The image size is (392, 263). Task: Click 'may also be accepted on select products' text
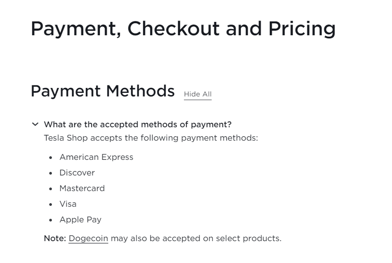coord(196,238)
